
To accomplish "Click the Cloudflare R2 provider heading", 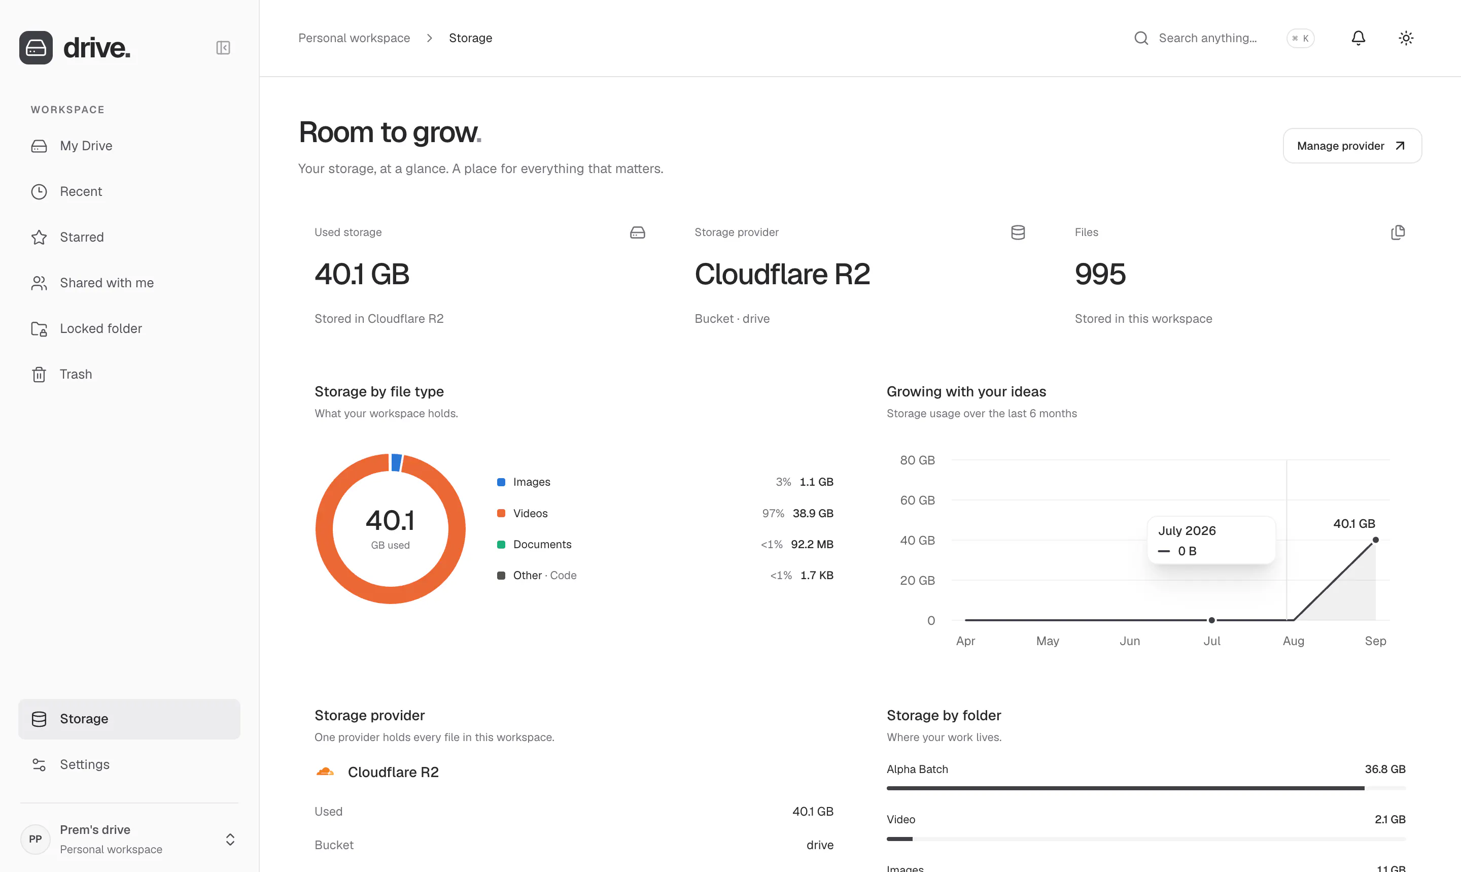I will click(782, 275).
